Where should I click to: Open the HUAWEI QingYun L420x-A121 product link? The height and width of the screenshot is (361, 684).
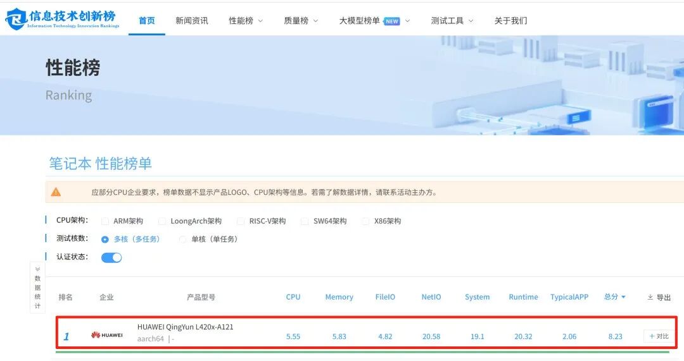(x=185, y=327)
